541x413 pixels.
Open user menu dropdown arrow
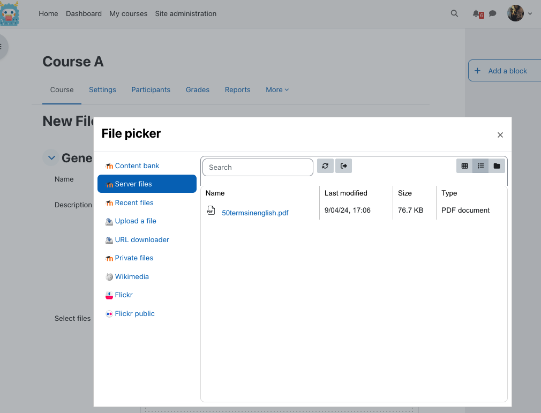(530, 14)
